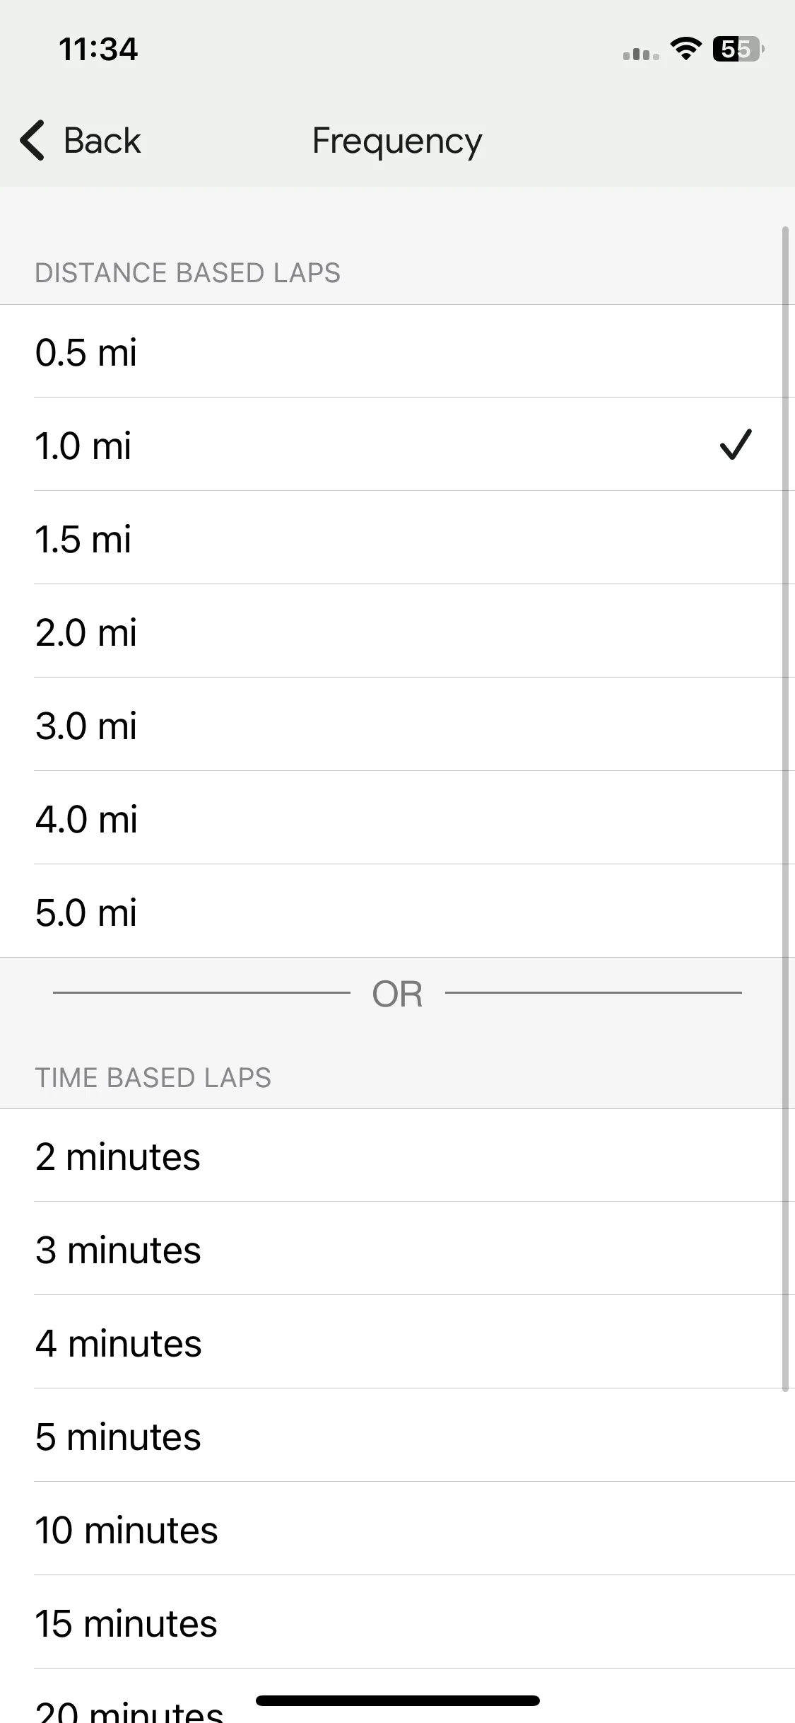
Task: Tap the back chevron arrow icon
Action: click(x=33, y=140)
